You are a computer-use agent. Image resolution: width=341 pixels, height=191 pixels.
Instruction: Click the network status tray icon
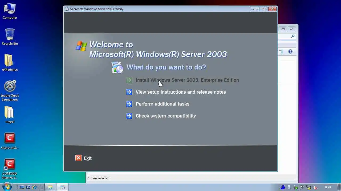pos(308,187)
